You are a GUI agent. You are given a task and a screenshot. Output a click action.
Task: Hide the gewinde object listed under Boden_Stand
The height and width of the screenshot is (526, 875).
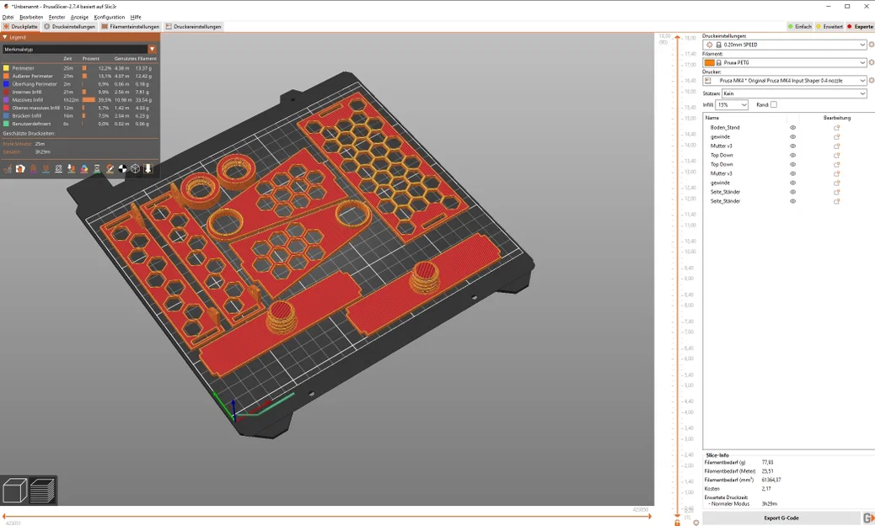pyautogui.click(x=792, y=137)
